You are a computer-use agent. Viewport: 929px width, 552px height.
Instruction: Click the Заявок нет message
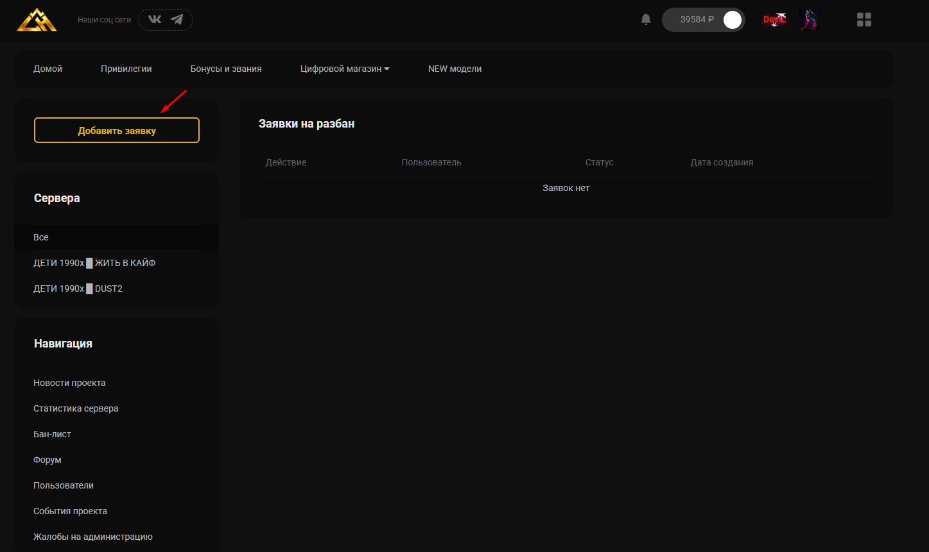(566, 188)
